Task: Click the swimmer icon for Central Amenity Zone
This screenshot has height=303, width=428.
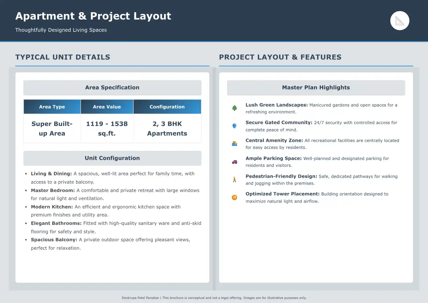Action: coord(234,144)
